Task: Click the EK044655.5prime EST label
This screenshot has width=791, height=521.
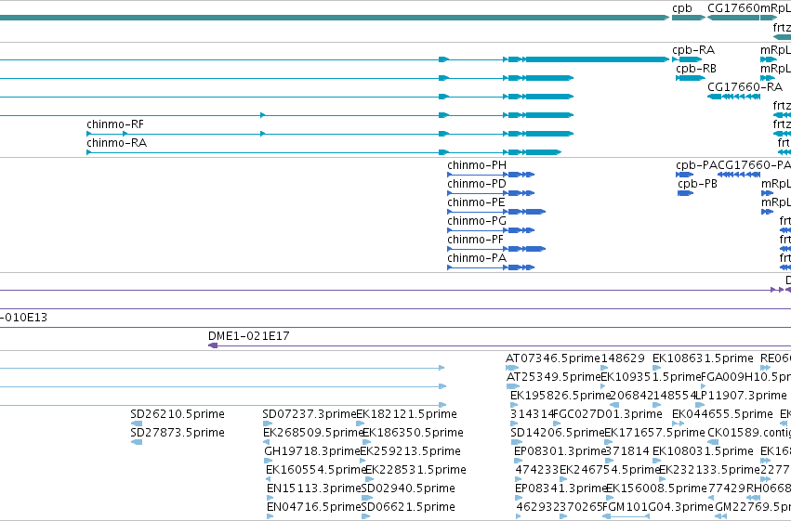Action: coord(722,414)
